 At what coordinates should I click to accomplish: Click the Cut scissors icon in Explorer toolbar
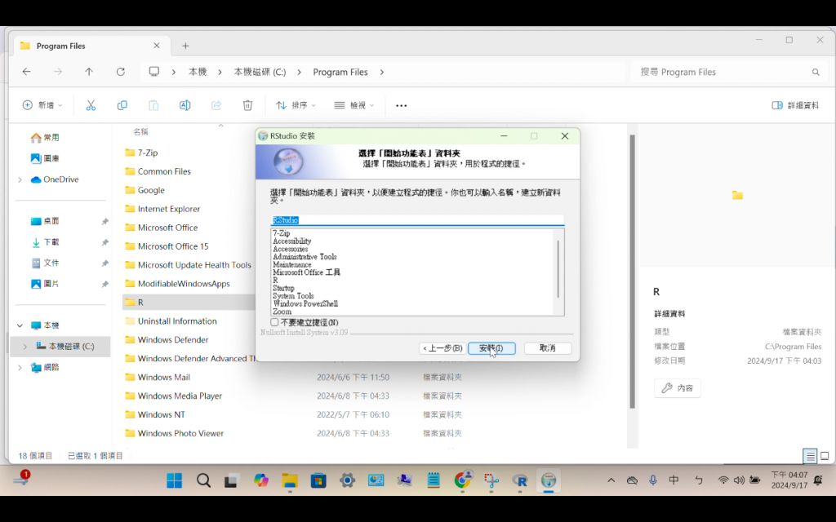(x=91, y=105)
